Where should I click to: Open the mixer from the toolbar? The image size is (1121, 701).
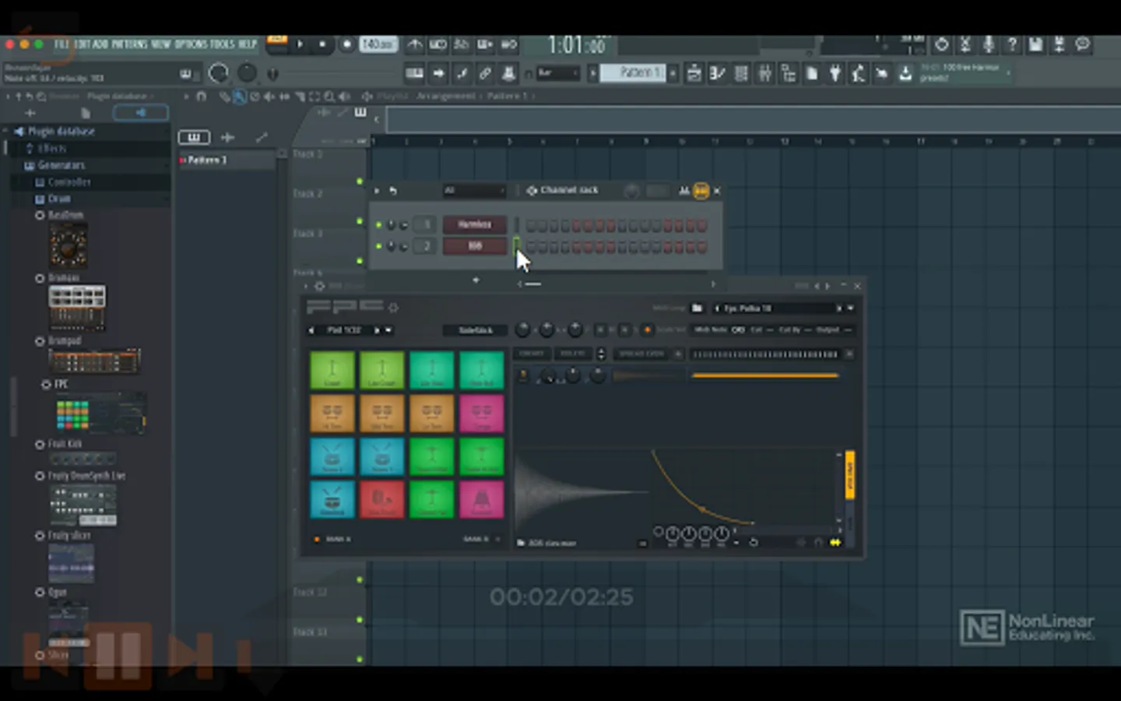tap(765, 74)
